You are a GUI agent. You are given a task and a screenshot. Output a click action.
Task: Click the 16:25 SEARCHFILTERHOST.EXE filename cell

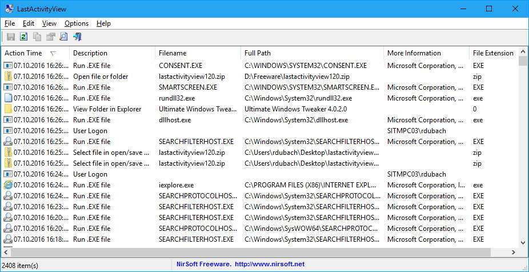[x=196, y=141]
